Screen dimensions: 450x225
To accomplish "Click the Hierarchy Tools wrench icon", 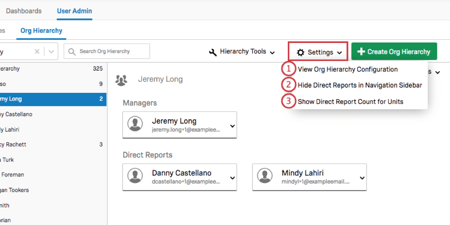I will (213, 52).
